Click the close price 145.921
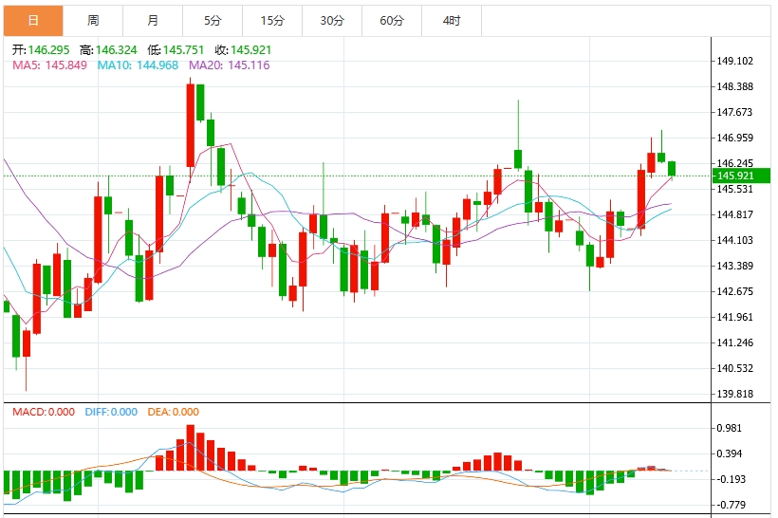The width and height of the screenshot is (778, 518). (250, 50)
